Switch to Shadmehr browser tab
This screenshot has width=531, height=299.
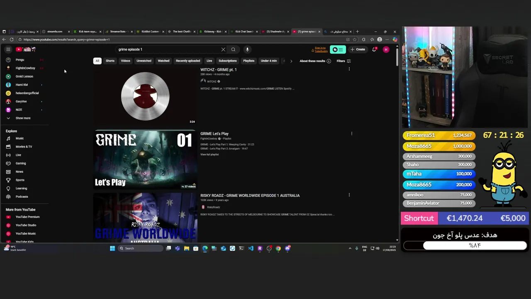pyautogui.click(x=275, y=32)
